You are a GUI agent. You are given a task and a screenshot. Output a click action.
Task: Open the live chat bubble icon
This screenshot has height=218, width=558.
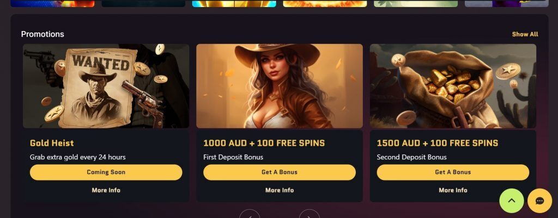(x=539, y=201)
